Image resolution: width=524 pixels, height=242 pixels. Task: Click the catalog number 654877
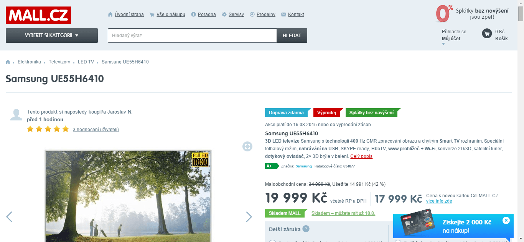pos(349,166)
